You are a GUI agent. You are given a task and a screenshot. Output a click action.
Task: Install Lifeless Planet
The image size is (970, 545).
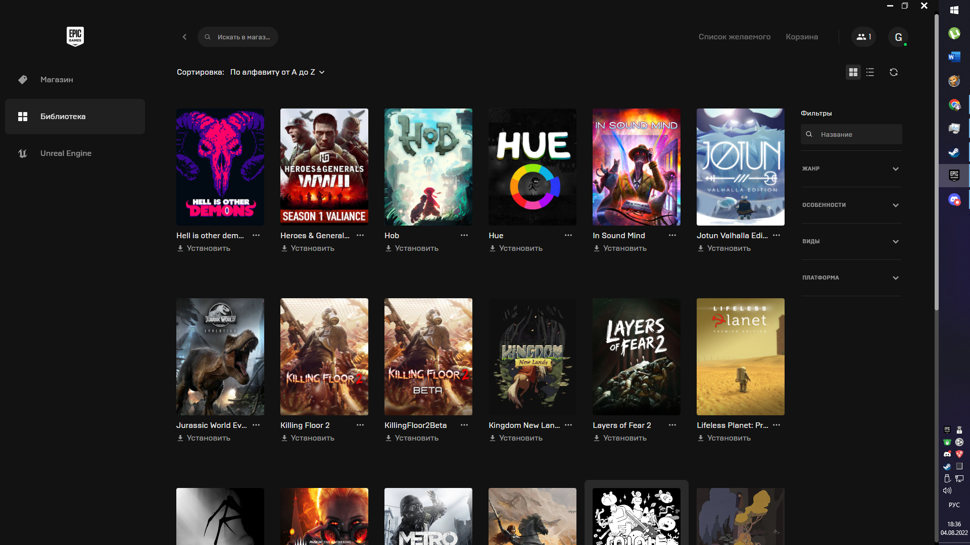(x=724, y=438)
